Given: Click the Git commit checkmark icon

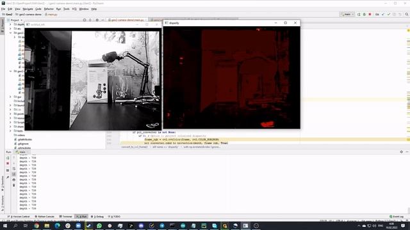Looking at the screenshot, I should click(389, 14).
